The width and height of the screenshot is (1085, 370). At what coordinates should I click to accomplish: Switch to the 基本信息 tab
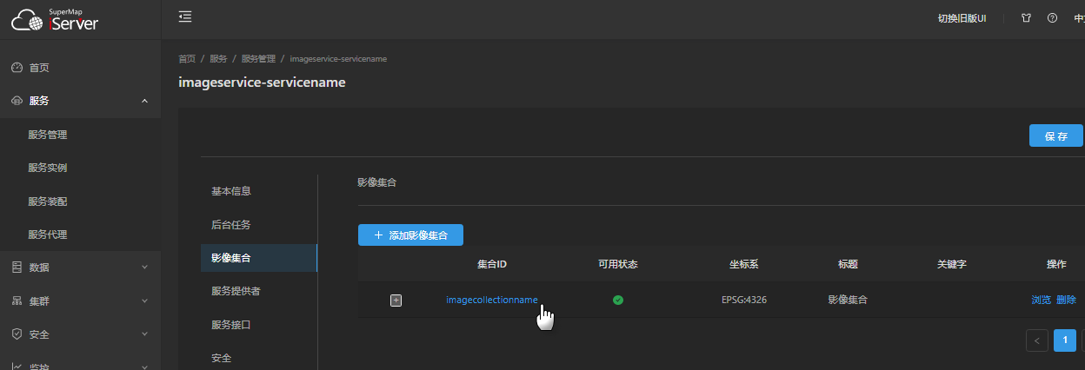pyautogui.click(x=231, y=191)
